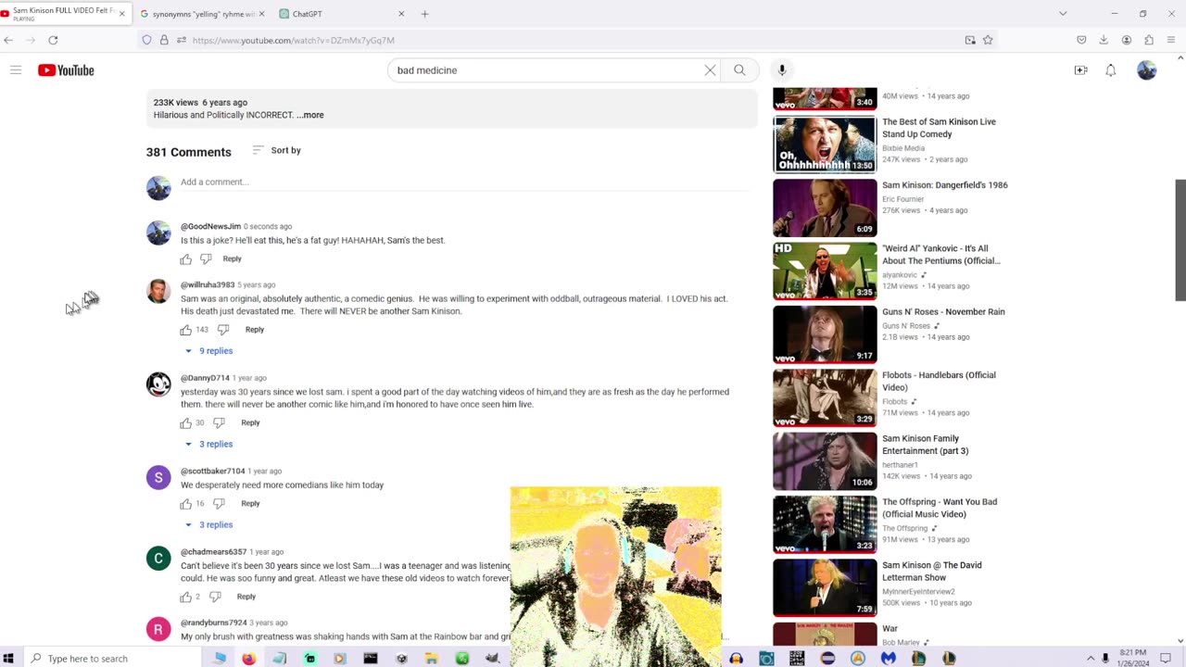
Task: Run search with magnifier button
Action: pos(739,70)
